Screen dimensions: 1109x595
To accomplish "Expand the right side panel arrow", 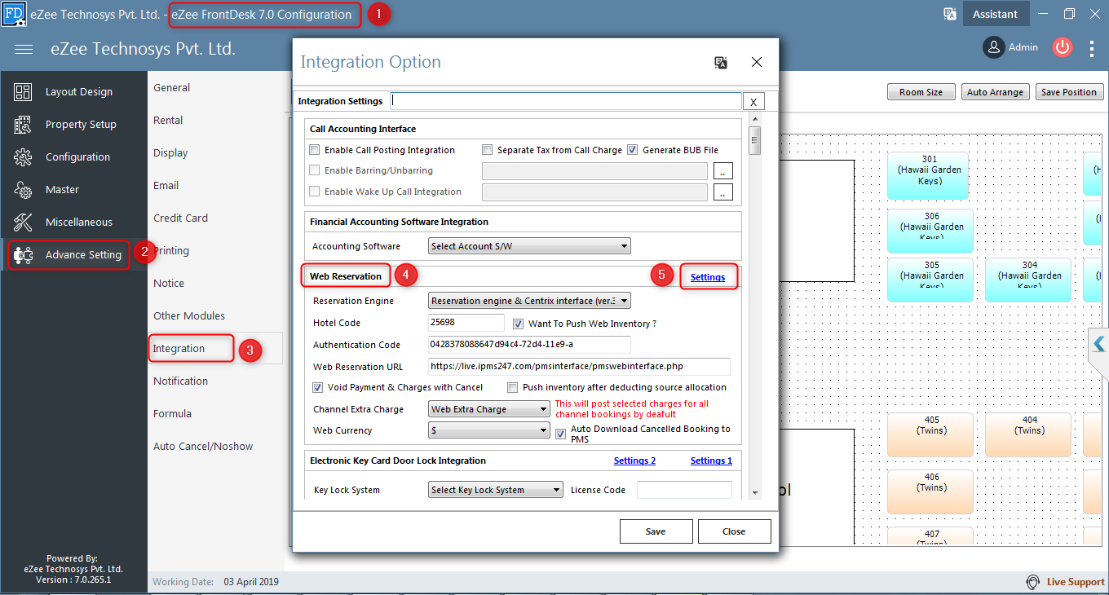I will [x=1099, y=345].
